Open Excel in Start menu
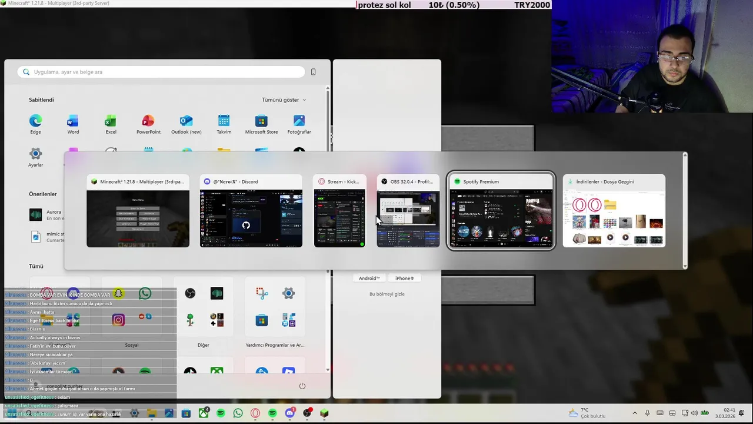Viewport: 753px width, 424px height. point(111,124)
